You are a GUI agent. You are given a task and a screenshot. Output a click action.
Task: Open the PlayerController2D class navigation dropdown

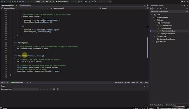(73, 8)
